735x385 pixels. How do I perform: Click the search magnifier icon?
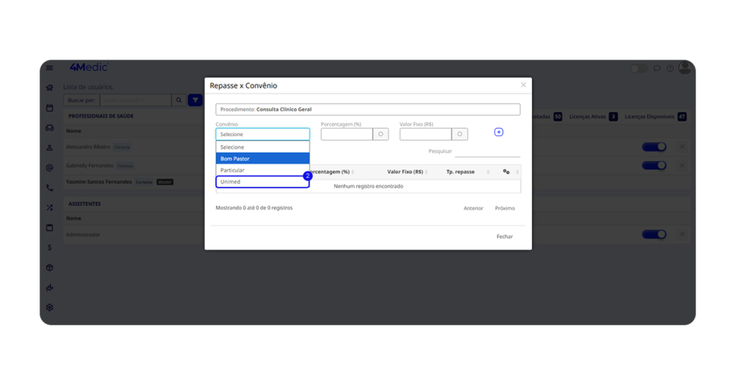[179, 100]
